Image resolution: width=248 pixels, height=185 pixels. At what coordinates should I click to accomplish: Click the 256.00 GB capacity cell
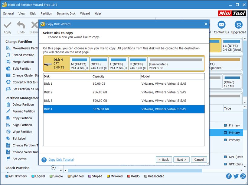click(x=100, y=92)
